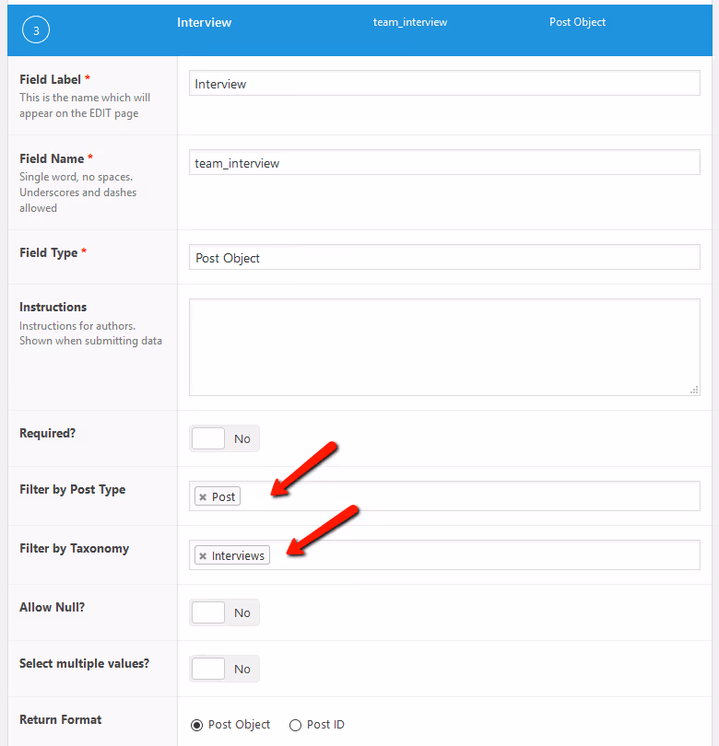
Task: Click the Field Label heading
Action: click(x=50, y=79)
